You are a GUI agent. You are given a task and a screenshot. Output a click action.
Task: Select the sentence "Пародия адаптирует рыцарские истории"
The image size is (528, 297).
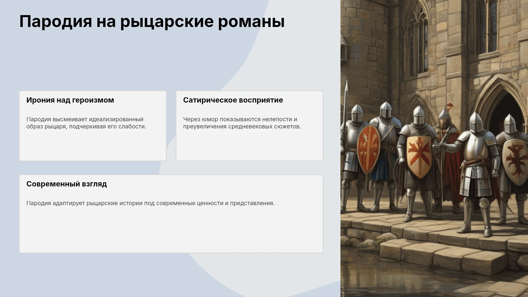(150, 203)
